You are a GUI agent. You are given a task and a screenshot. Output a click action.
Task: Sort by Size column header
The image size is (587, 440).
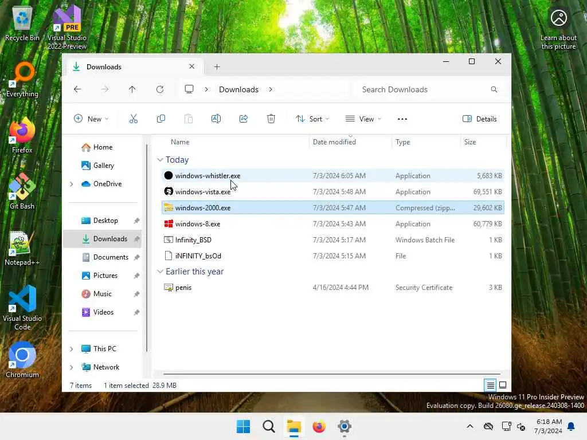click(x=470, y=142)
